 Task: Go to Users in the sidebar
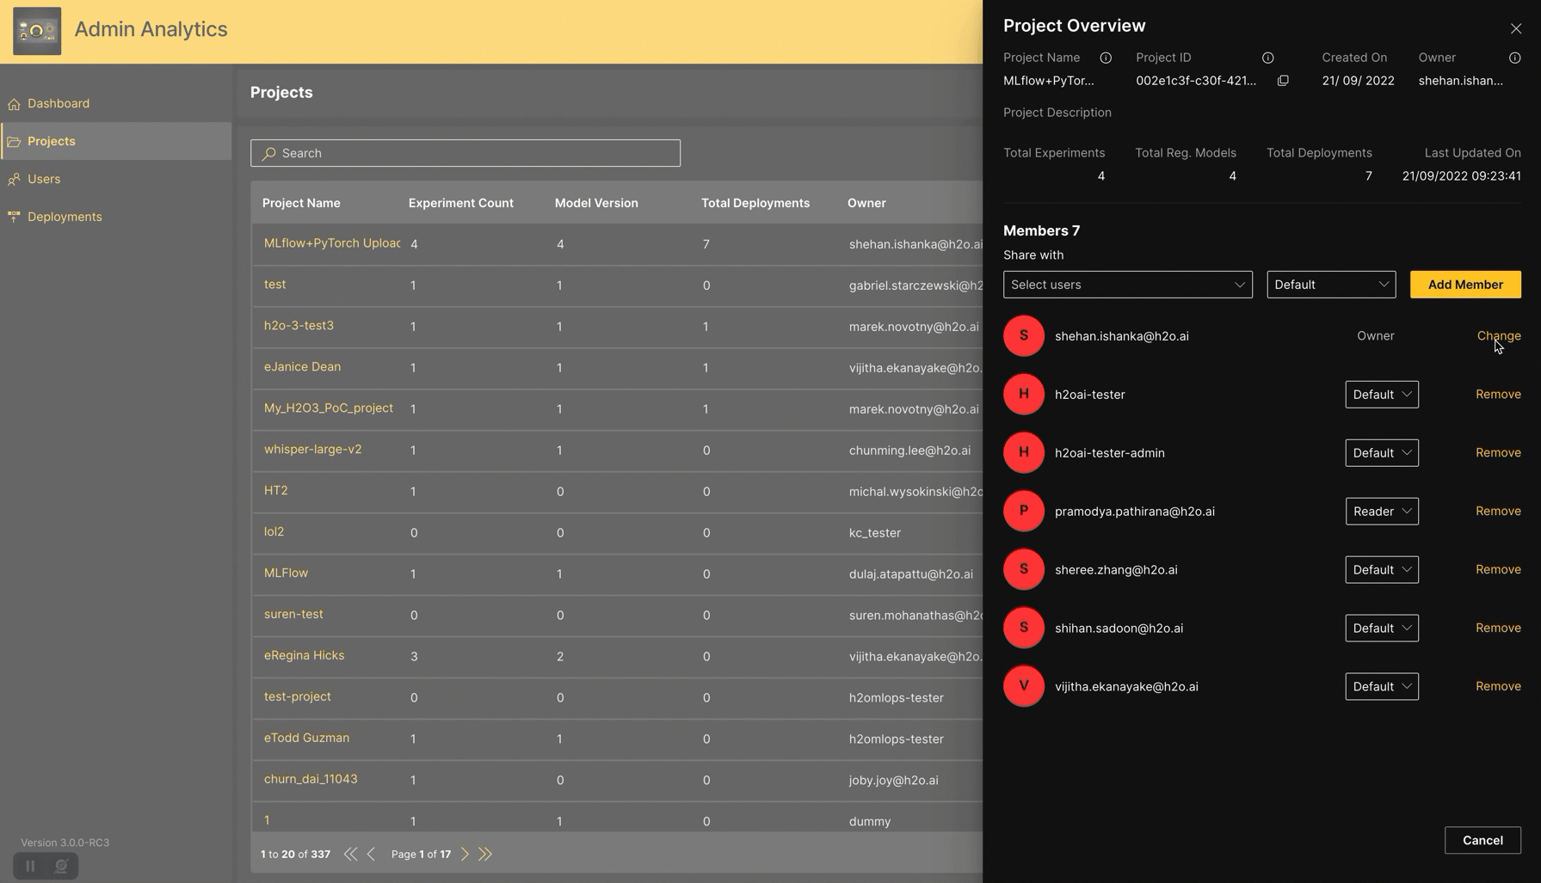pyautogui.click(x=44, y=179)
